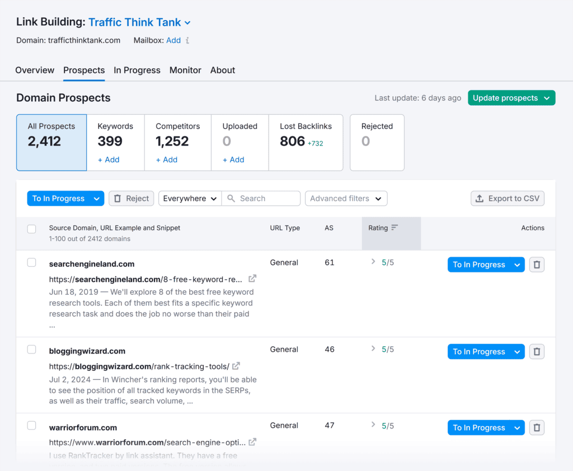Expand rating details for searchengineland.com

click(x=373, y=262)
